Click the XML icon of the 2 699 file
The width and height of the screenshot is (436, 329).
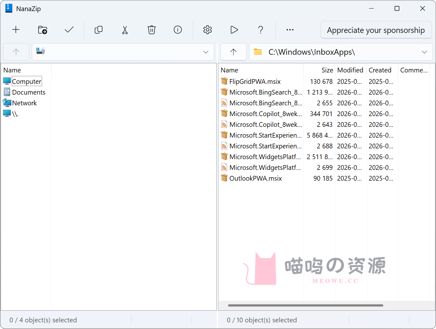(x=224, y=167)
